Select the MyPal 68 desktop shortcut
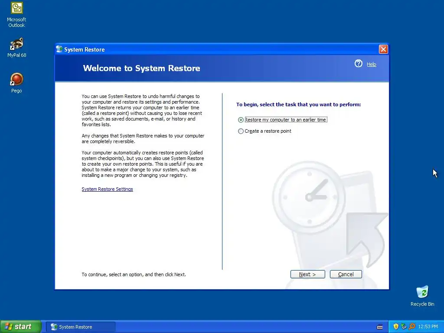The height and width of the screenshot is (333, 444). pos(16,48)
